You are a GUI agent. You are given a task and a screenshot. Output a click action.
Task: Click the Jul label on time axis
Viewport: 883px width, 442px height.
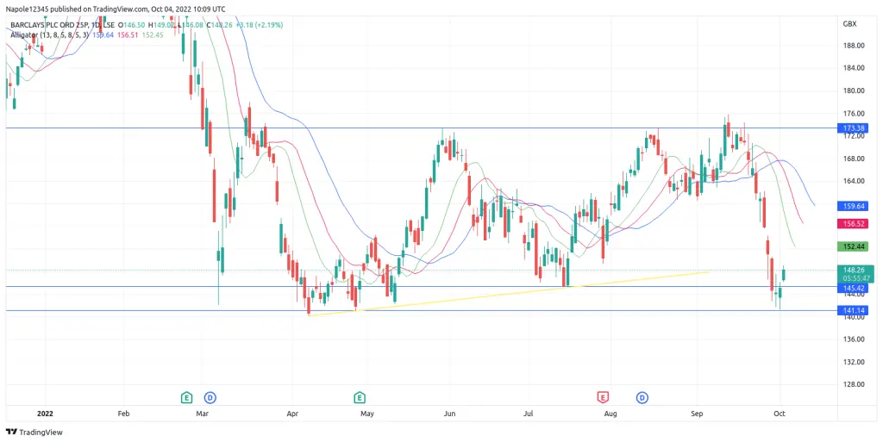tap(529, 414)
